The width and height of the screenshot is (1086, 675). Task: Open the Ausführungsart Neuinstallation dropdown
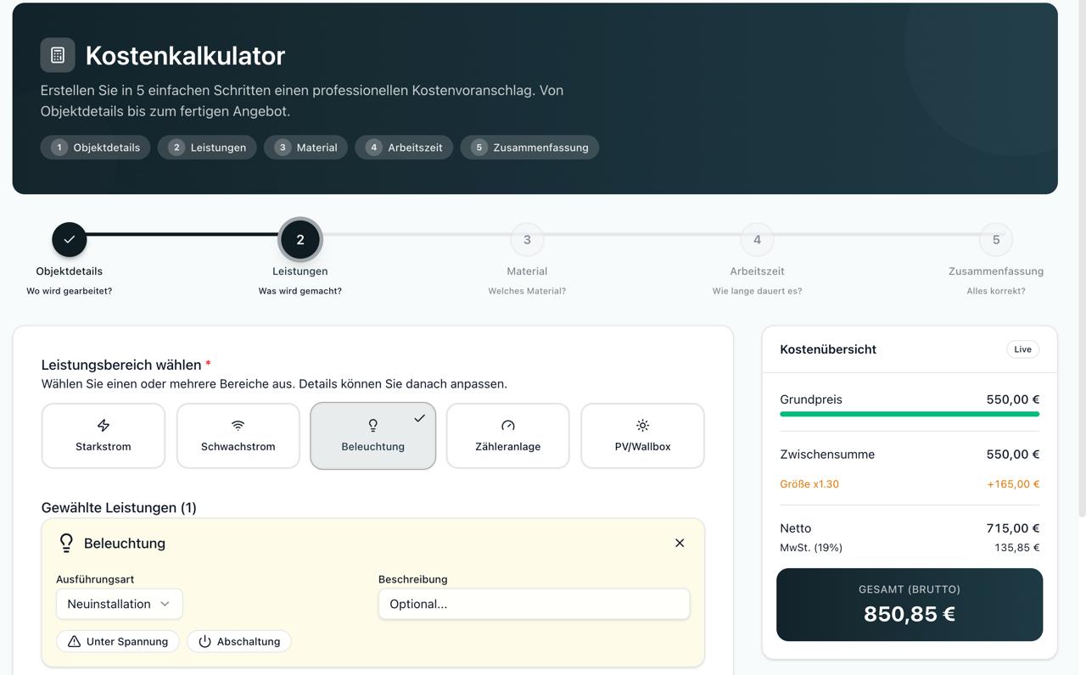(119, 604)
